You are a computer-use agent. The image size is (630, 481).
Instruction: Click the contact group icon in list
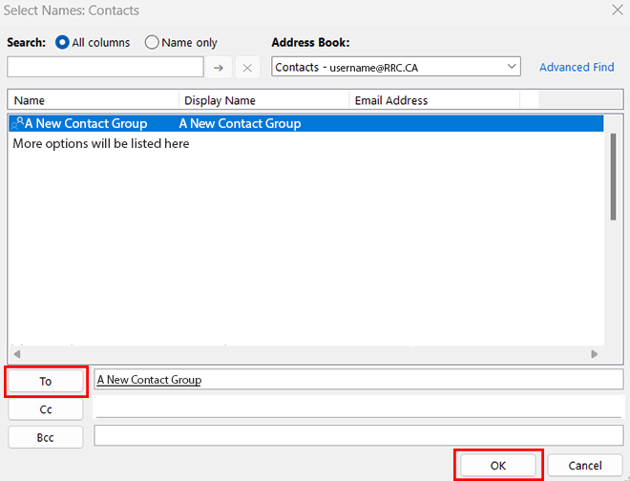click(18, 123)
